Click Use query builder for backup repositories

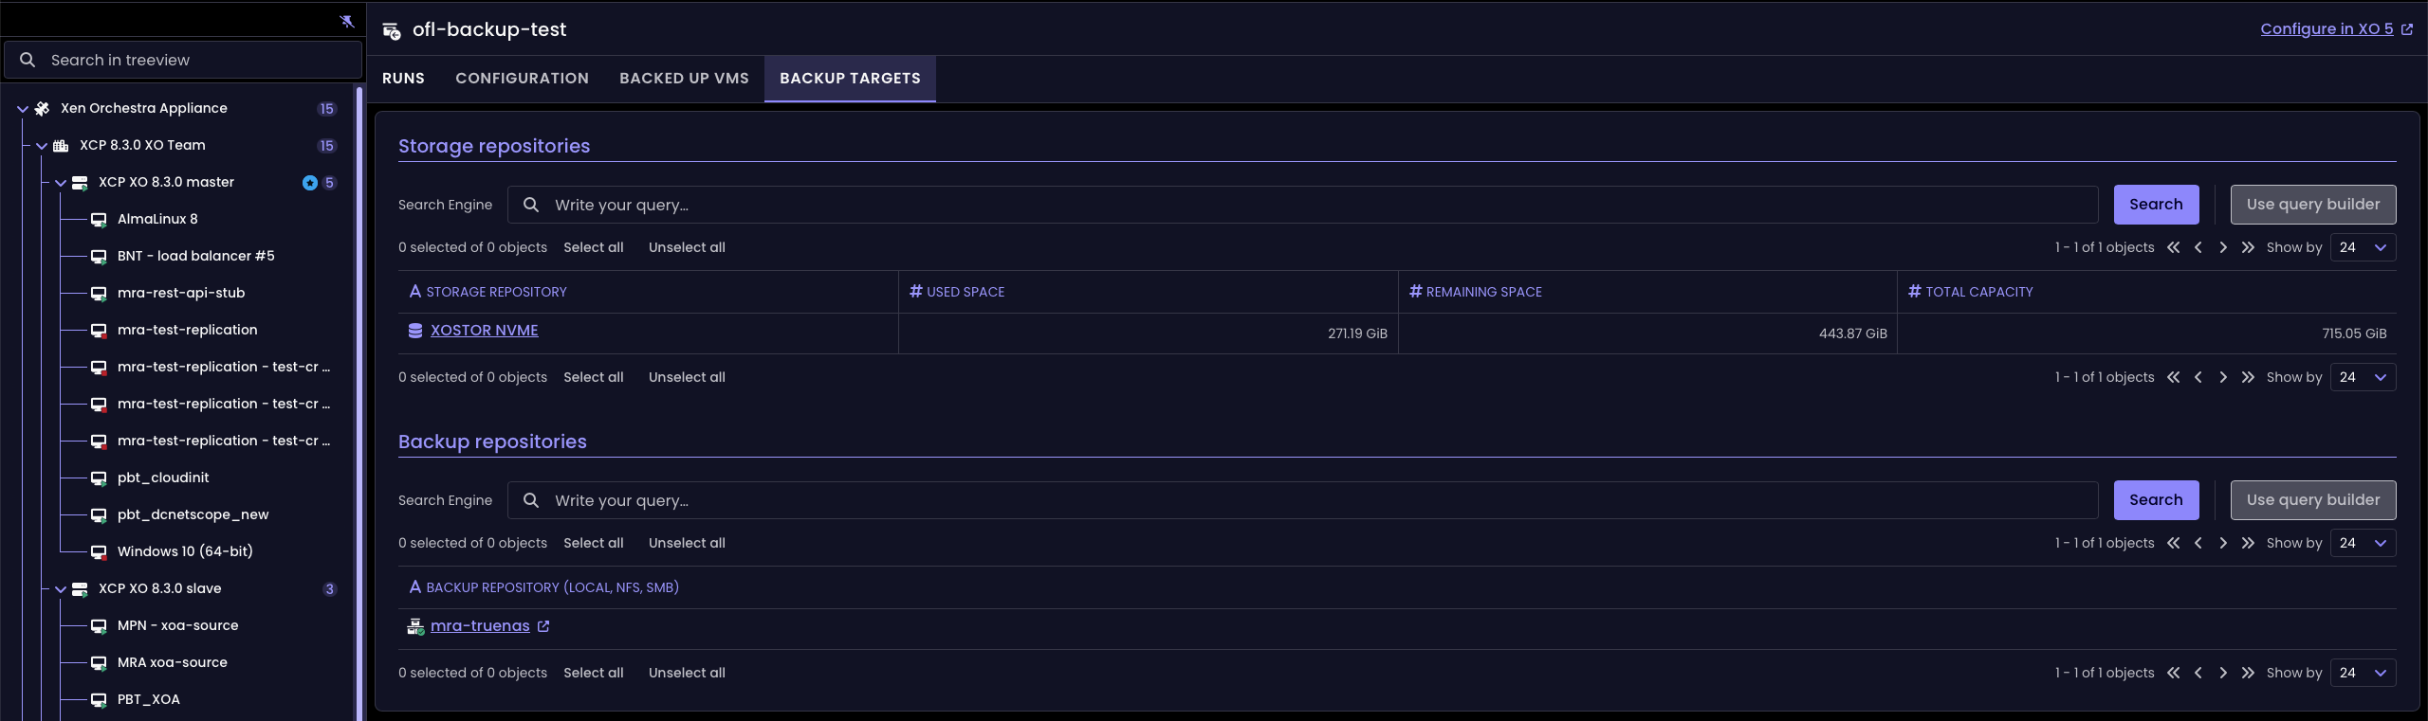point(2312,500)
